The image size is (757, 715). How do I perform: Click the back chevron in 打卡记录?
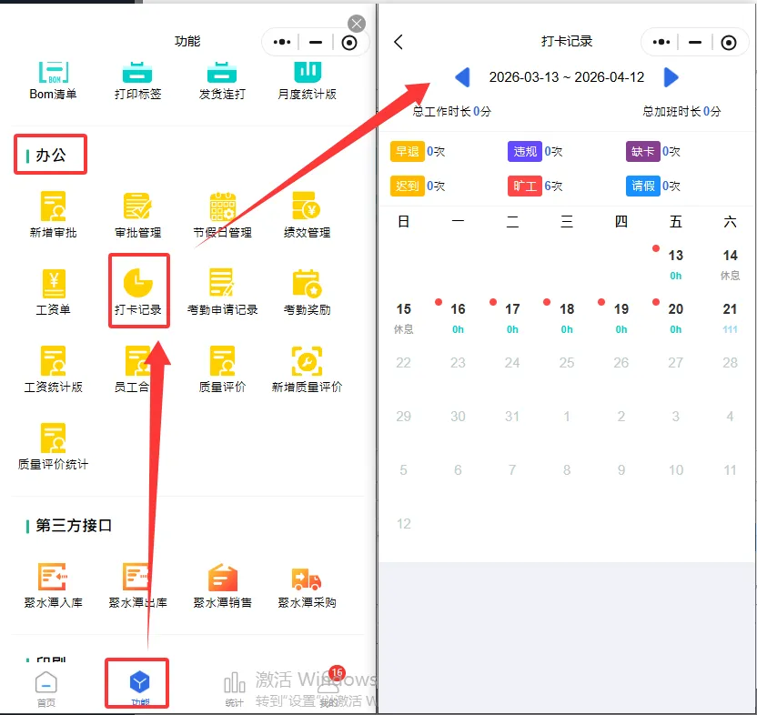(399, 42)
